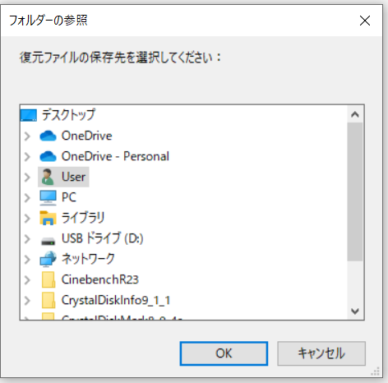Viewport: 388px width, 383px height.
Task: Click the scrollbar up arrow
Action: click(x=355, y=114)
